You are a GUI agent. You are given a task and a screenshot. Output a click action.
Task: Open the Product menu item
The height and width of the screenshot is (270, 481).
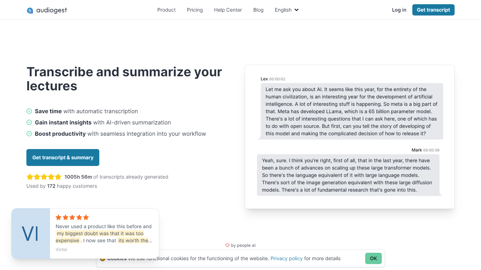click(167, 10)
